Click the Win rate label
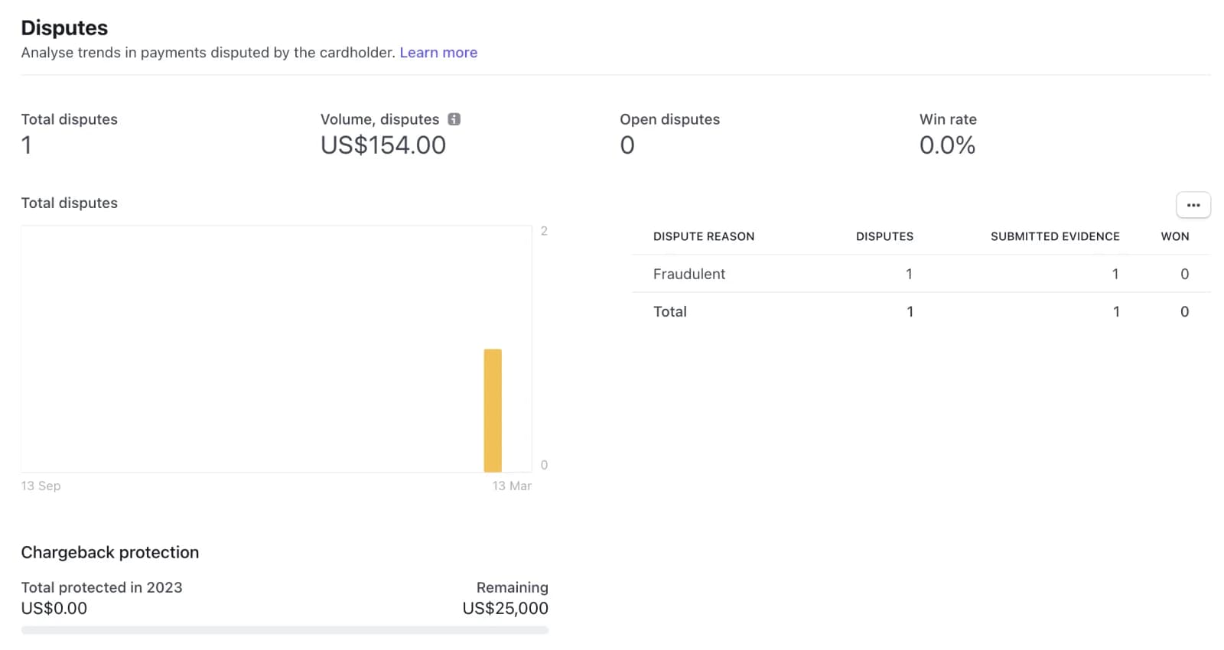This screenshot has height=650, width=1224. 948,119
